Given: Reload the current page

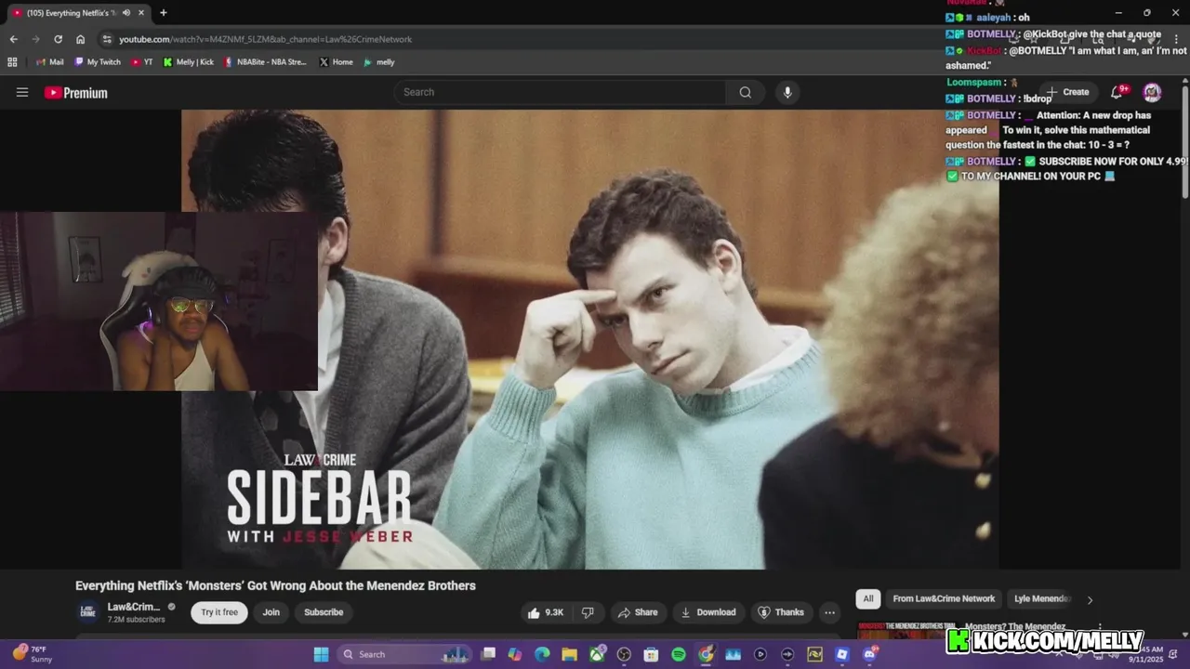Looking at the screenshot, I should pyautogui.click(x=58, y=39).
